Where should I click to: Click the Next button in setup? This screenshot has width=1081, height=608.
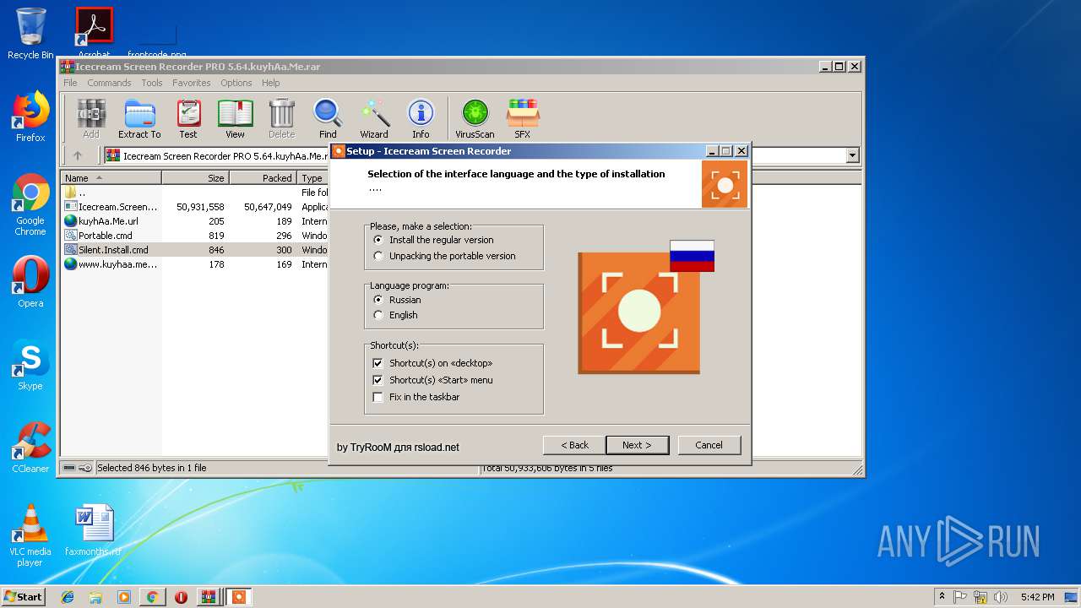point(637,445)
